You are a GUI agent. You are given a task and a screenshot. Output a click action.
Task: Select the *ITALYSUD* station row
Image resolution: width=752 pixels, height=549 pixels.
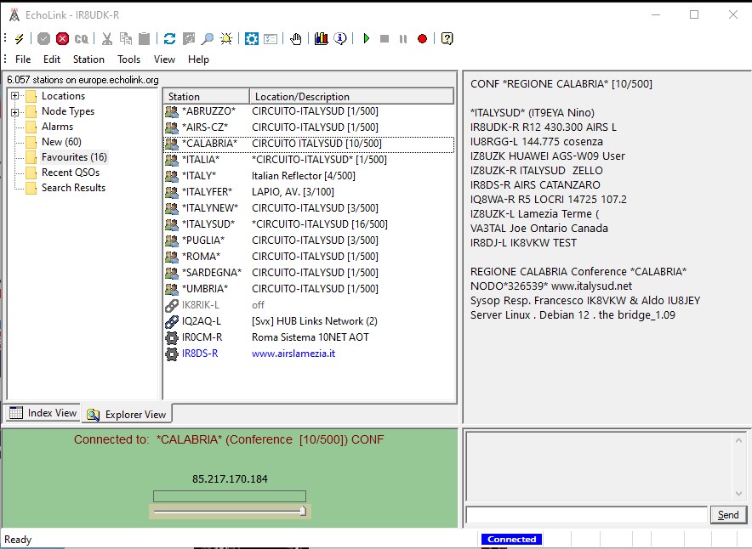click(309, 224)
